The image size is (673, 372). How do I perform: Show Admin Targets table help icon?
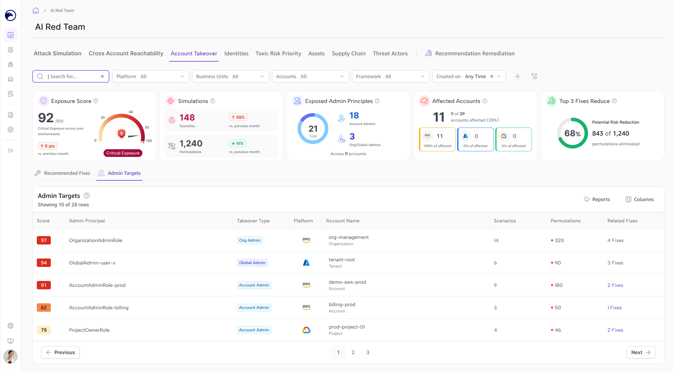[87, 195]
